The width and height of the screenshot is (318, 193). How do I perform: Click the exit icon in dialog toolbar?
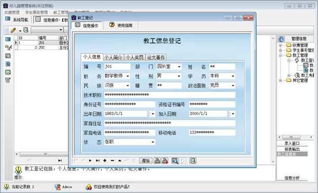click(193, 161)
